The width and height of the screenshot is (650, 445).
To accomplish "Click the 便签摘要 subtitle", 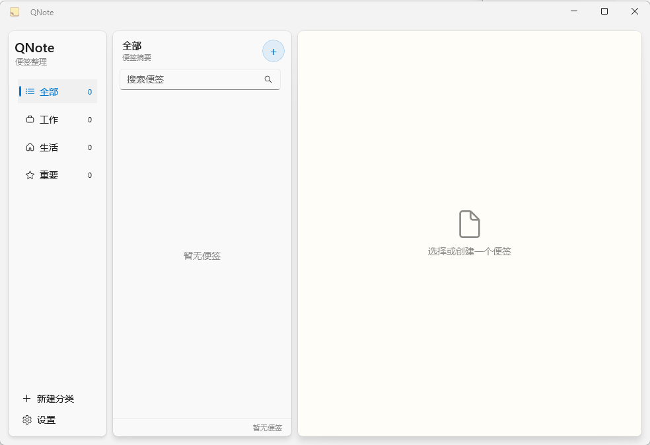I will [137, 58].
